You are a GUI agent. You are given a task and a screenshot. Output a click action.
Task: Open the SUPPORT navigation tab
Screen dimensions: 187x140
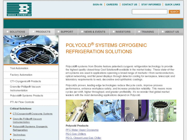[66, 32]
